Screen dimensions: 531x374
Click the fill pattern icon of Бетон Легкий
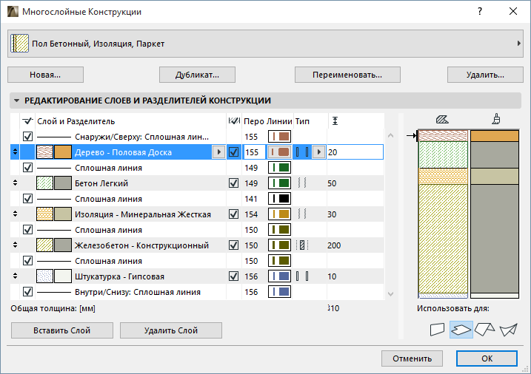coord(44,183)
